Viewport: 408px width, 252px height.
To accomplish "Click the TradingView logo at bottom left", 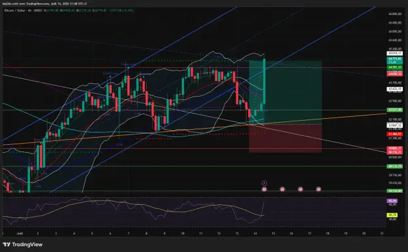I will coord(23,244).
